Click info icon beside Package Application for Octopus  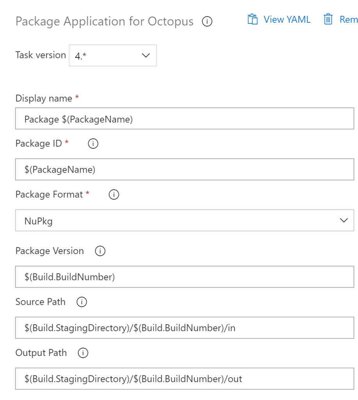point(207,21)
